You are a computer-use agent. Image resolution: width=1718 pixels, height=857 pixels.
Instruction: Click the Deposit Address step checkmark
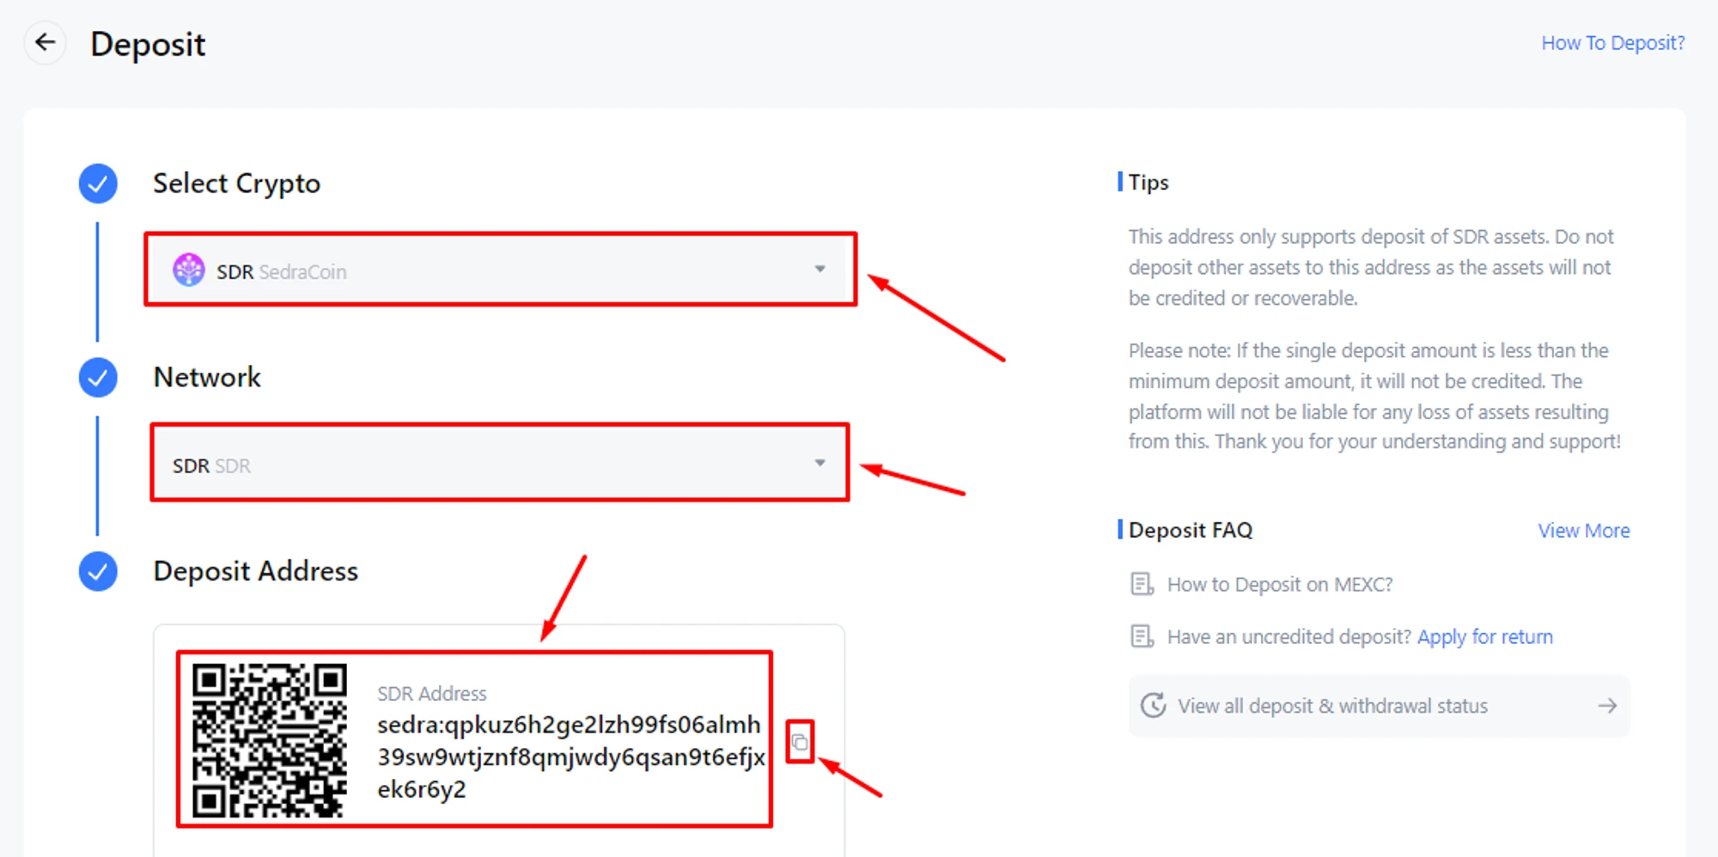(x=98, y=572)
